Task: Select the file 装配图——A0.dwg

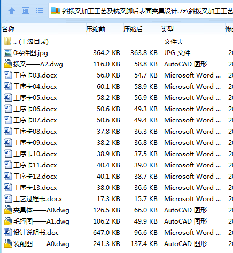Action: coord(41,244)
